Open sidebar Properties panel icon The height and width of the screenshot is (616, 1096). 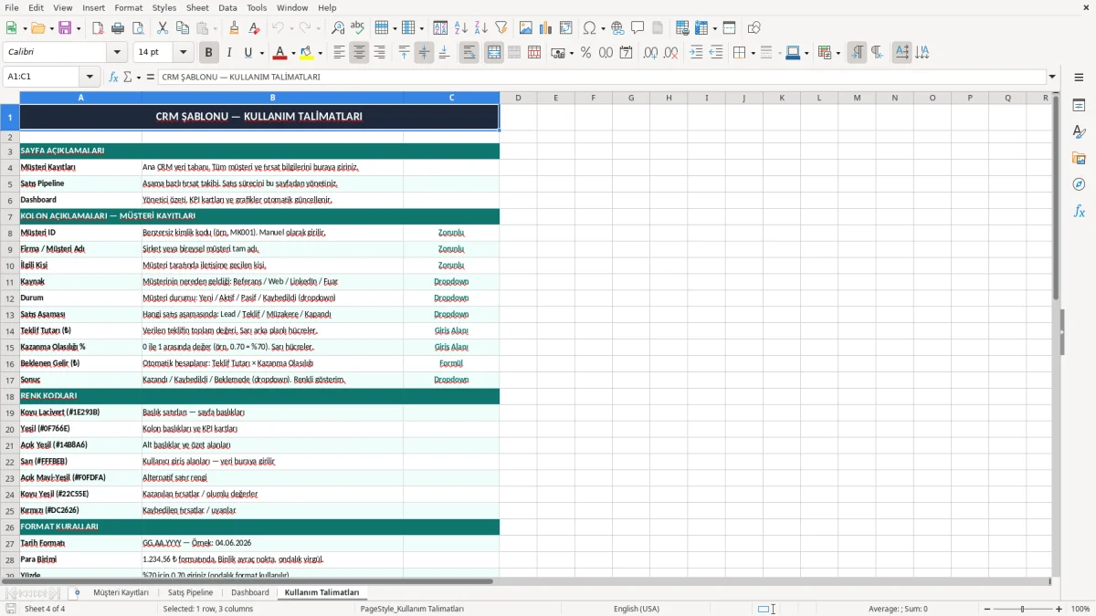coord(1079,106)
